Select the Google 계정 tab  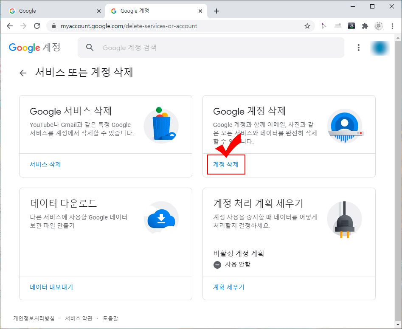[156, 11]
